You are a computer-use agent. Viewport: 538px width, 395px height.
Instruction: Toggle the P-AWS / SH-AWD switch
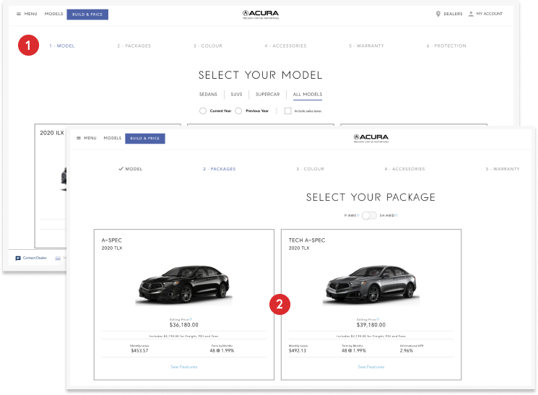[x=370, y=215]
